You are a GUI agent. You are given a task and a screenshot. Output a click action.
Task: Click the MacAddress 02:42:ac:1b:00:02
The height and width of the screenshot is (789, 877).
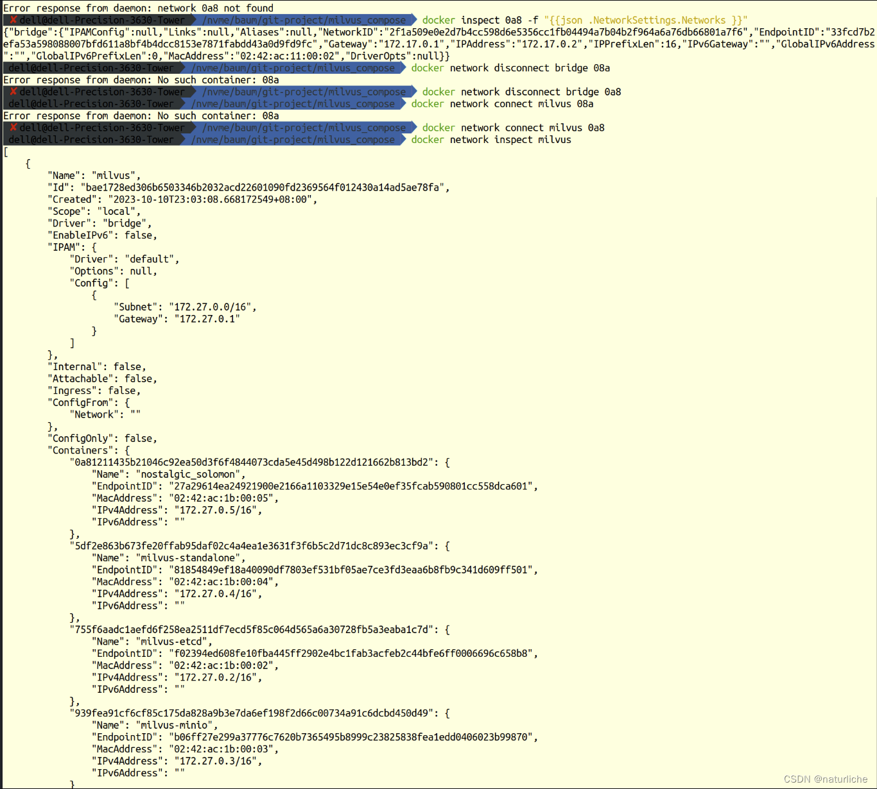(223, 666)
